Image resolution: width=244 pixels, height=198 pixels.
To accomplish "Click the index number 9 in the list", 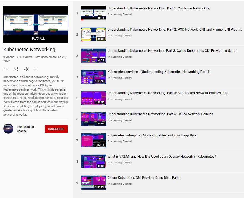I will pyautogui.click(x=77, y=183).
